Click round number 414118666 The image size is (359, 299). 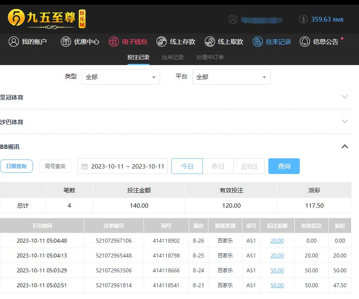pos(166,270)
